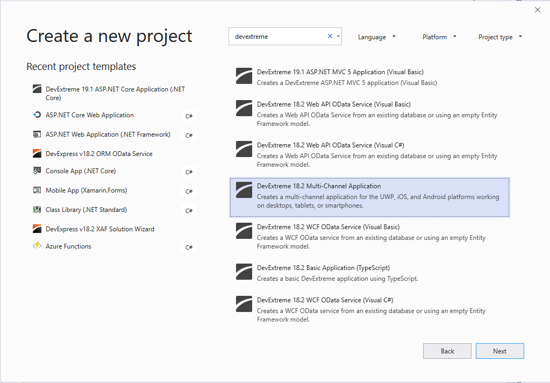The height and width of the screenshot is (383, 550).
Task: Click the Multi-Channel Application template icon
Action: tap(244, 190)
